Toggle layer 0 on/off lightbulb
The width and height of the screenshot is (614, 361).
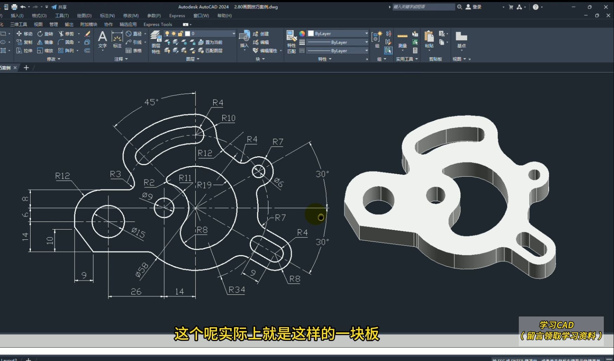pyautogui.click(x=167, y=34)
